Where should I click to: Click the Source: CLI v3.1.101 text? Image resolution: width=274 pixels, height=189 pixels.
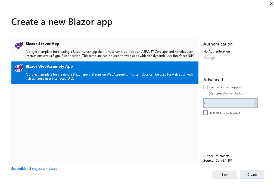coord(218,161)
